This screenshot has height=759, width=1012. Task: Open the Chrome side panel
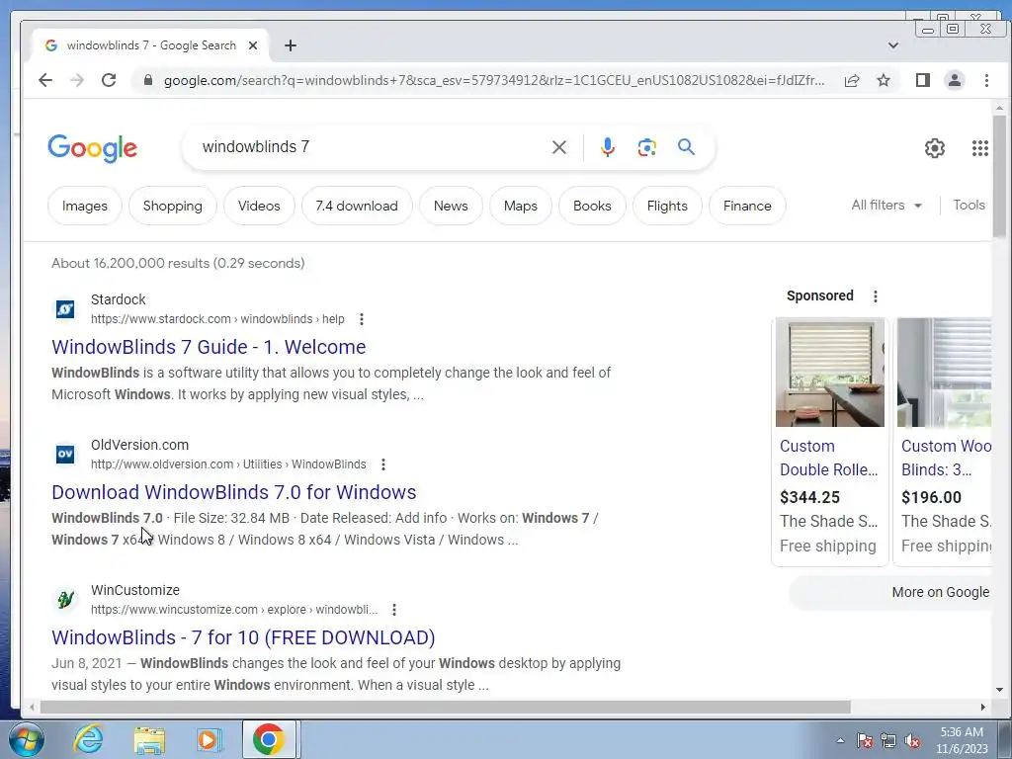923,80
